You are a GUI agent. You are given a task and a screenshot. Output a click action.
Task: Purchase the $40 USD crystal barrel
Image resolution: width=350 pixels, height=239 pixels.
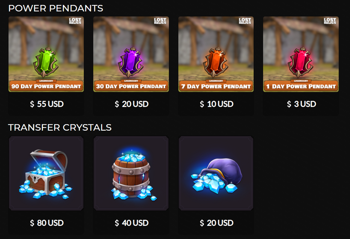click(131, 223)
